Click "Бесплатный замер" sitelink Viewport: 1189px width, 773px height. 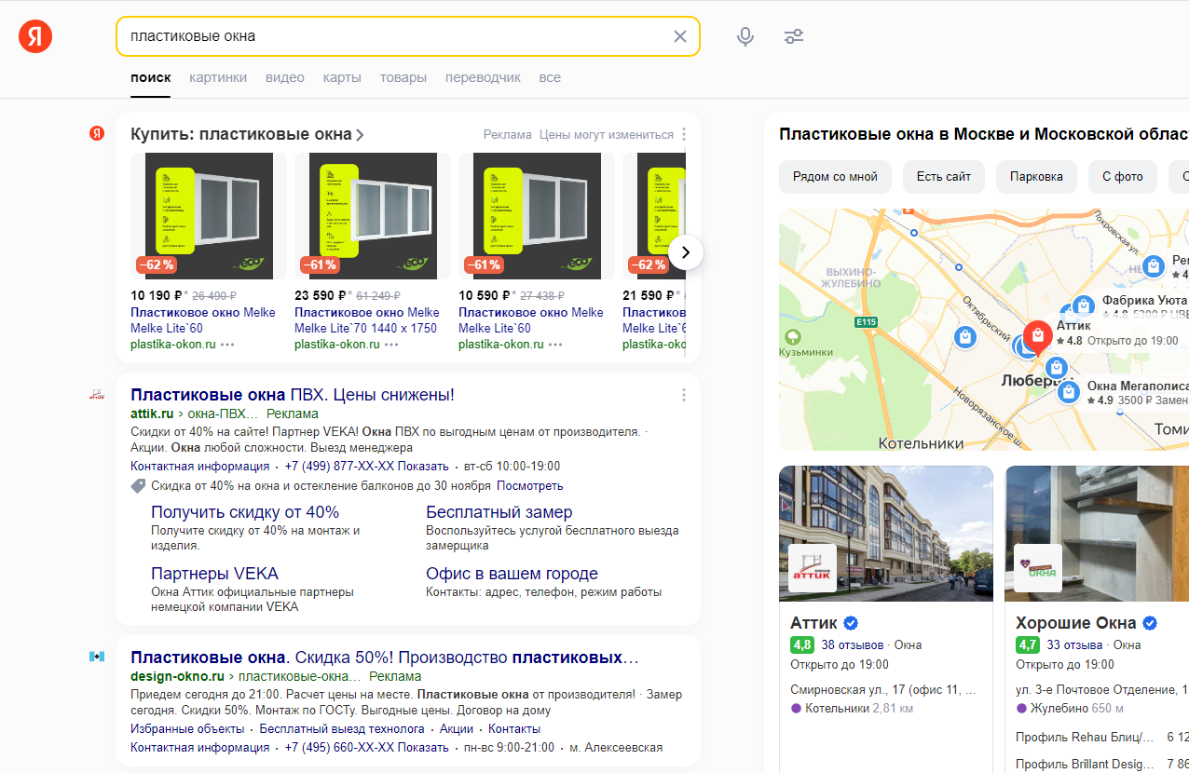[x=499, y=512]
